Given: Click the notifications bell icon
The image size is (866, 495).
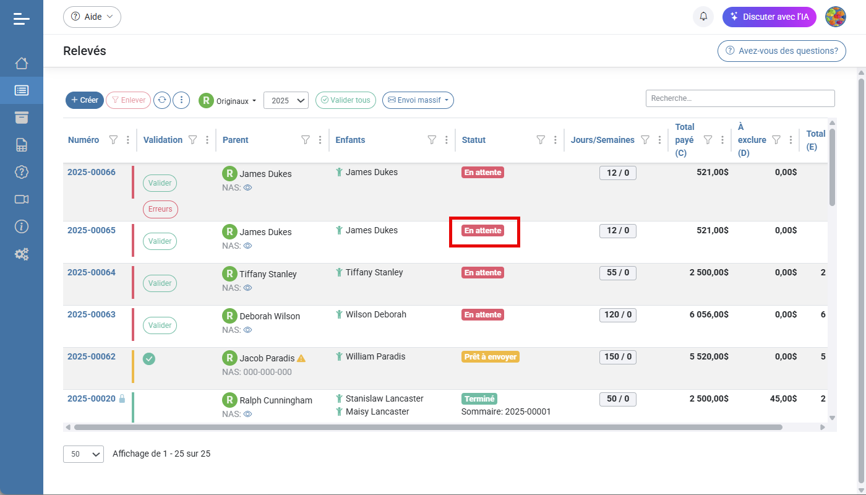Looking at the screenshot, I should 703,17.
